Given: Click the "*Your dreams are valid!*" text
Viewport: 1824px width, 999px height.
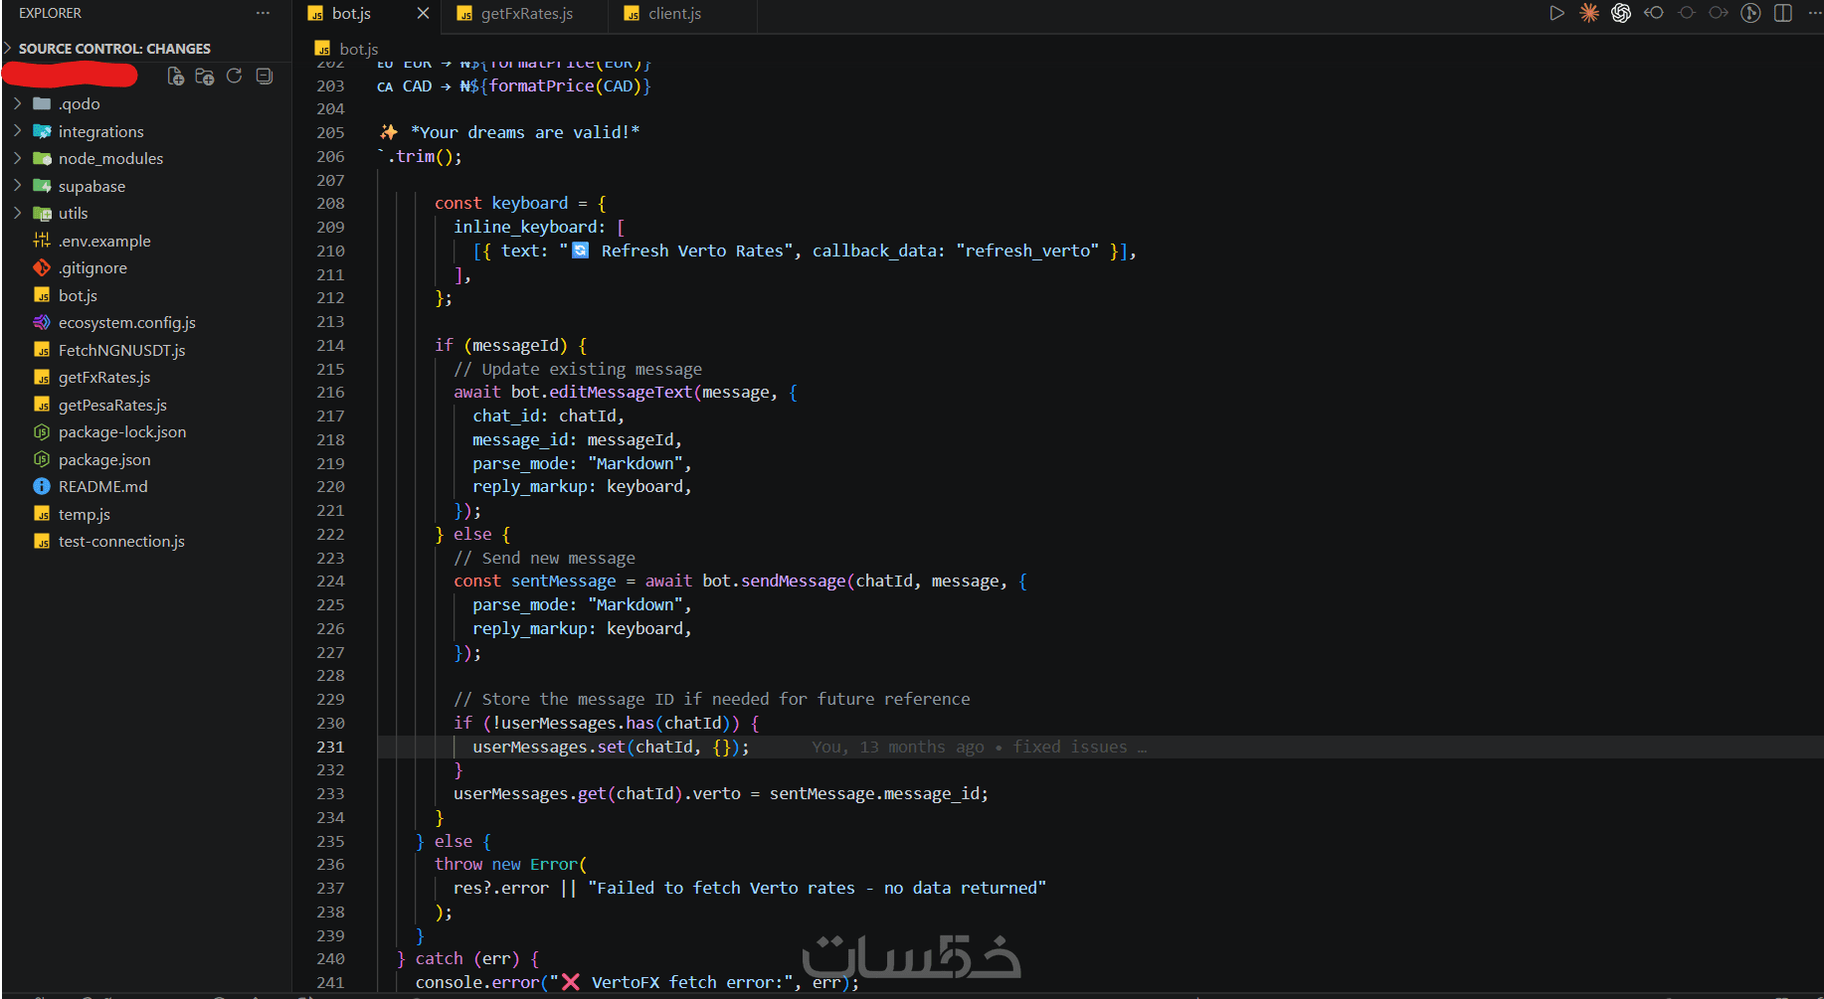Looking at the screenshot, I should click(x=525, y=132).
